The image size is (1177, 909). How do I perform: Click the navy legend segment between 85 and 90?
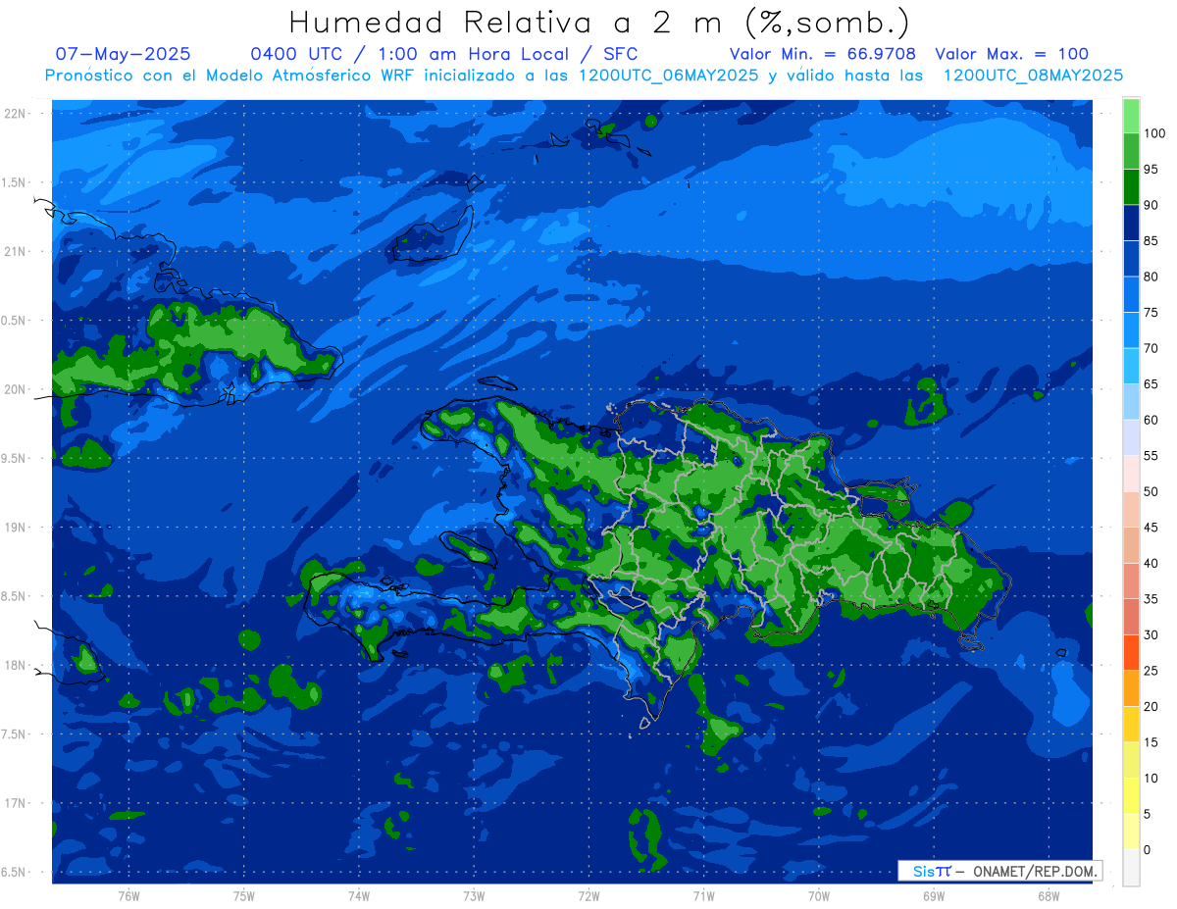point(1131,223)
